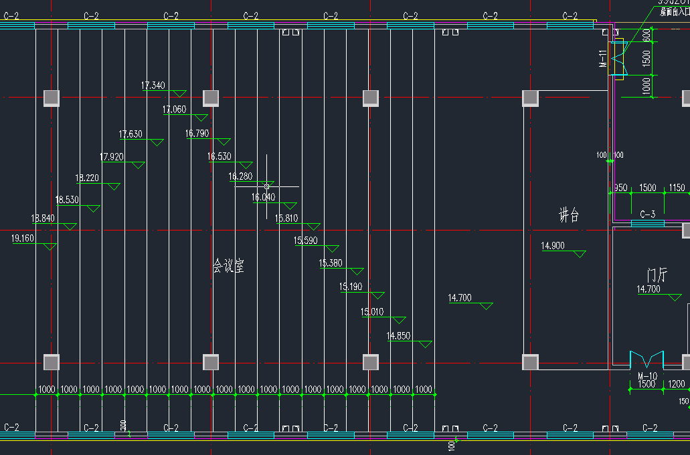
Task: Select the 门厅 room label
Action: point(657,275)
